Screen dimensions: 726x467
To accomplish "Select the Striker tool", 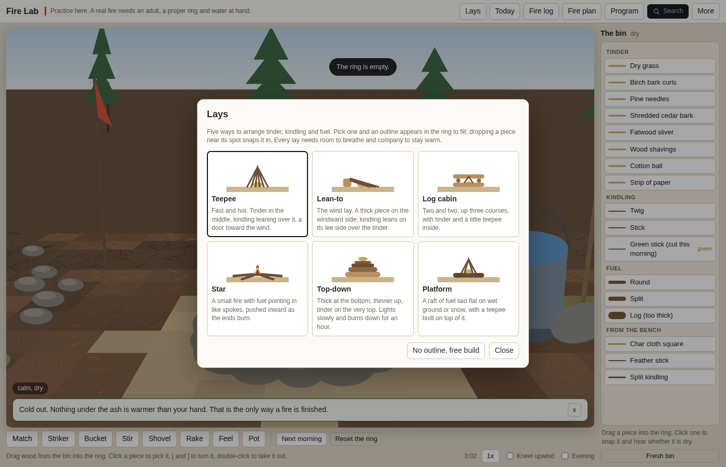I will click(x=58, y=439).
